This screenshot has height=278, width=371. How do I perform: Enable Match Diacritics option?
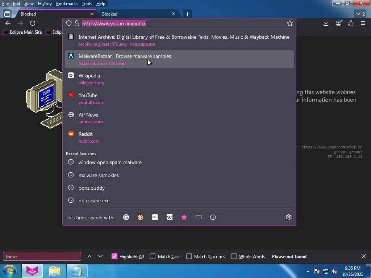189,257
